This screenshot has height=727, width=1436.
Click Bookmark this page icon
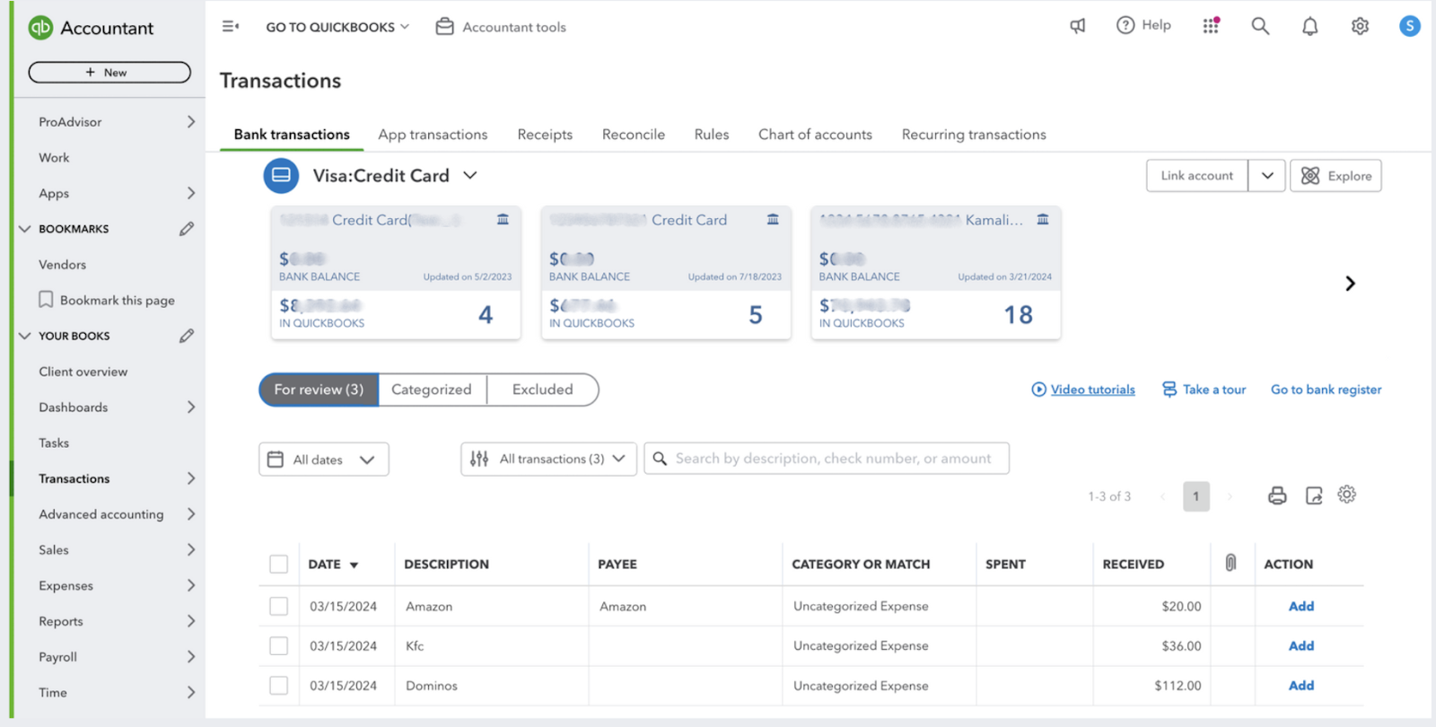pyautogui.click(x=46, y=300)
